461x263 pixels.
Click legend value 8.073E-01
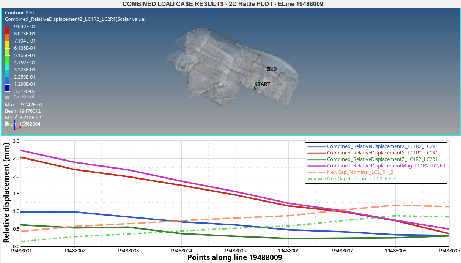25,33
